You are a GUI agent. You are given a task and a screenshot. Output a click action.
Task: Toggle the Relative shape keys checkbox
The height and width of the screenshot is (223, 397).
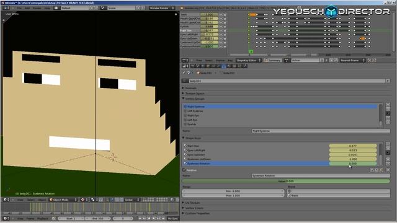pyautogui.click(x=184, y=170)
